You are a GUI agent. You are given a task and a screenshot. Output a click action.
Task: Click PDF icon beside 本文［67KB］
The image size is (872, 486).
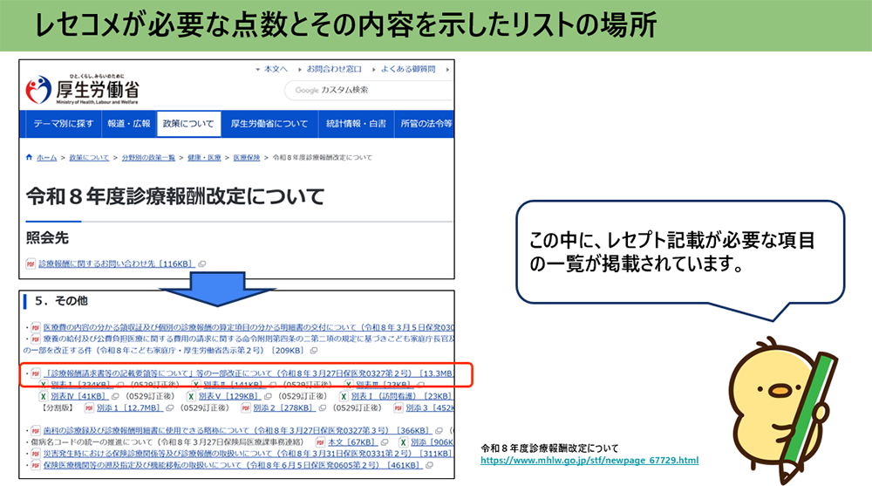(320, 442)
